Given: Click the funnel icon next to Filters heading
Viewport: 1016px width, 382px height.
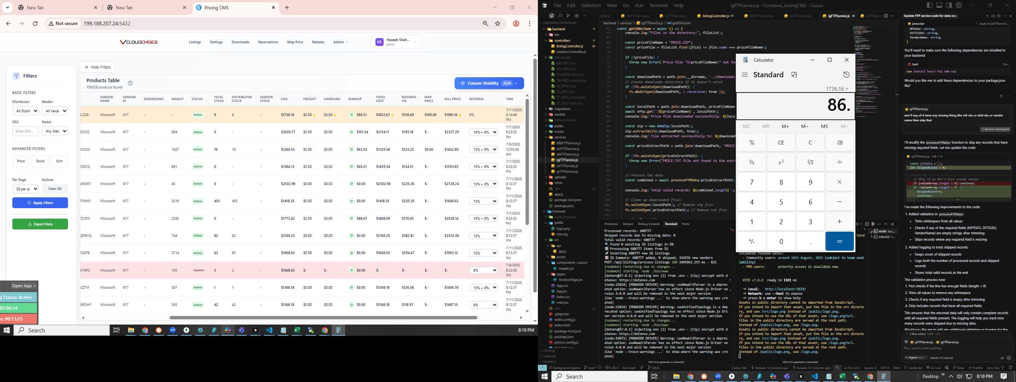Looking at the screenshot, I should (x=16, y=76).
